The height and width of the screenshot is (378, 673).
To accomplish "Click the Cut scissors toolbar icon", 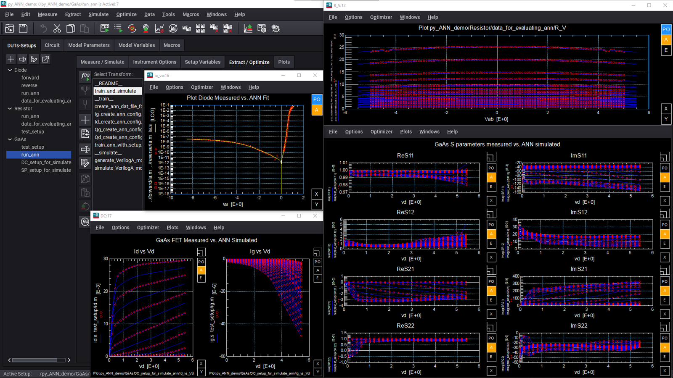I will (57, 28).
